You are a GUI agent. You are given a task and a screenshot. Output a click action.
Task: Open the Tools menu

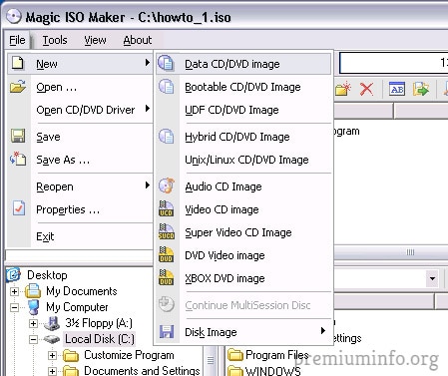tap(55, 40)
